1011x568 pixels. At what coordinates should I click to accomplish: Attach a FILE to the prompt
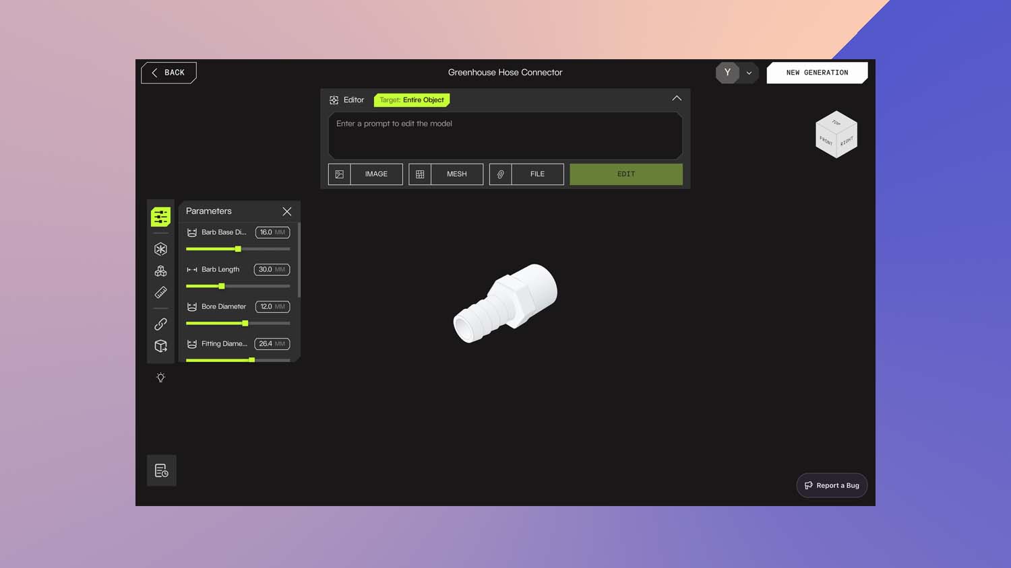tap(526, 174)
